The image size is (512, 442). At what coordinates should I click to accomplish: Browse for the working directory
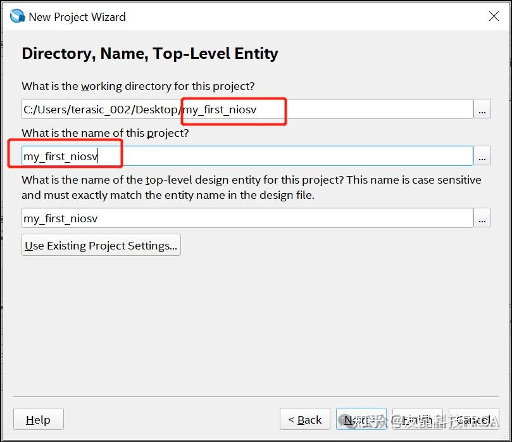point(482,110)
